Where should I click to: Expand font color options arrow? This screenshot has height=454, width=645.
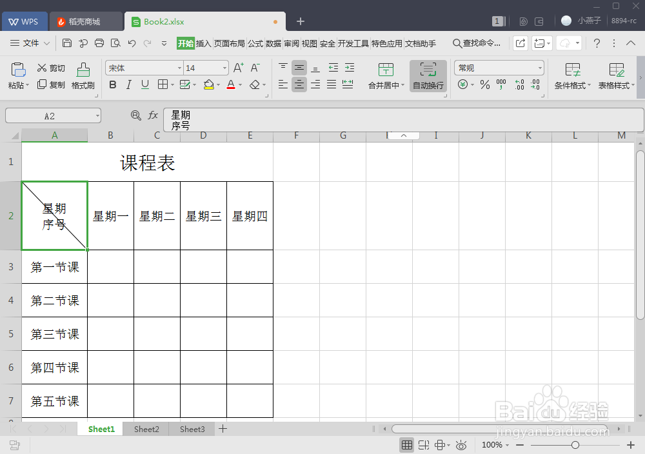pyautogui.click(x=240, y=85)
